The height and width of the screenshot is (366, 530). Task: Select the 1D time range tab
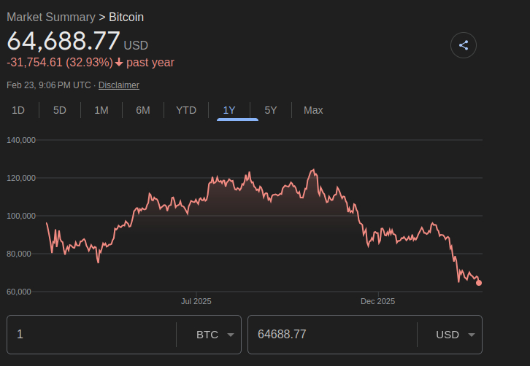click(x=18, y=110)
